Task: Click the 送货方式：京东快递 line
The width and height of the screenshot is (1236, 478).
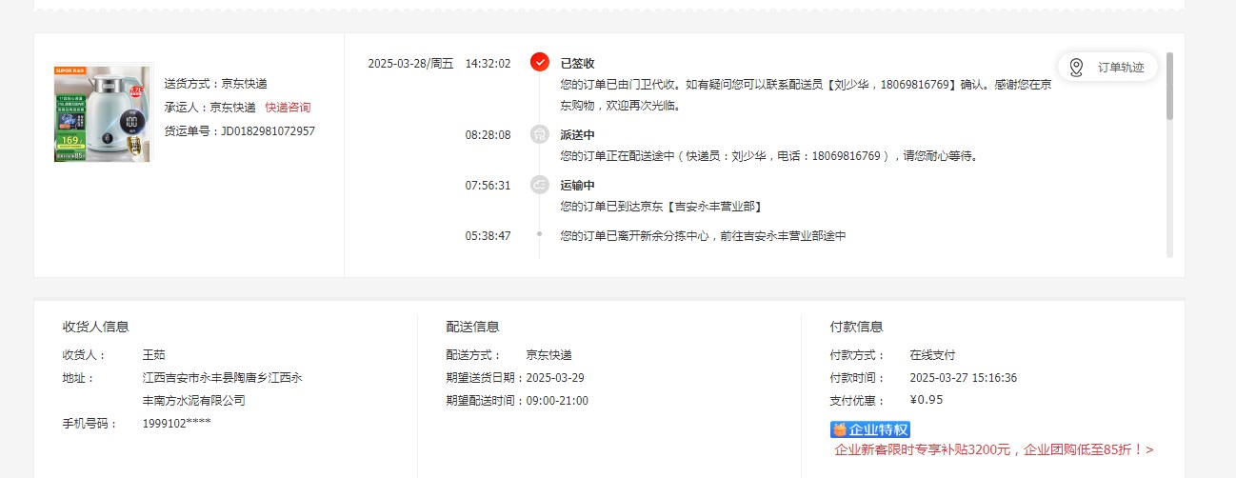Action: [216, 84]
